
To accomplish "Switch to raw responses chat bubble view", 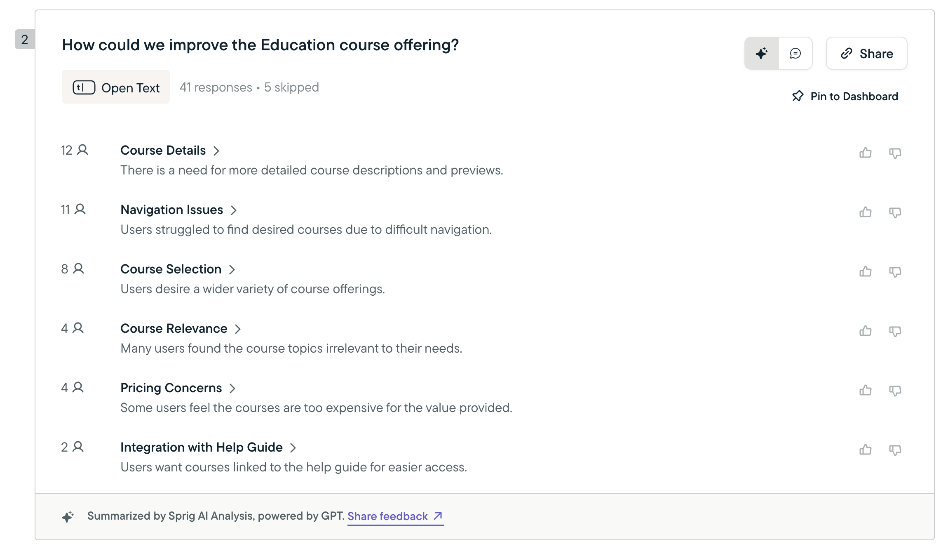I will (x=795, y=53).
